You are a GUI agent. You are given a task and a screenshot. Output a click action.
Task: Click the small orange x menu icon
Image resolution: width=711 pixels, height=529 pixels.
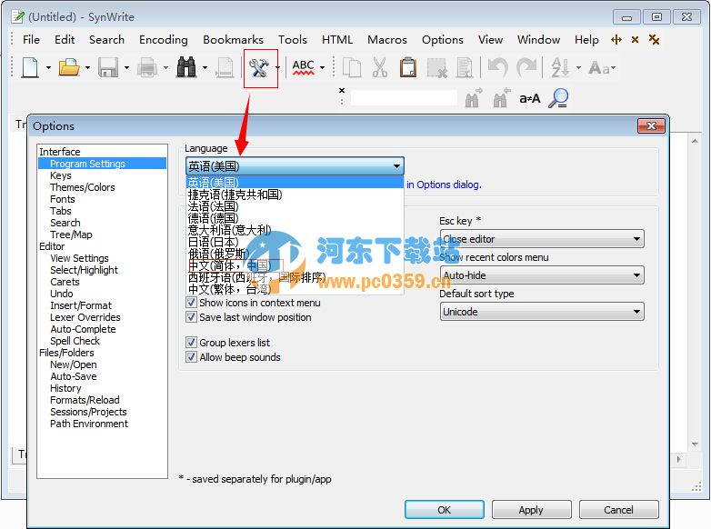pos(635,40)
